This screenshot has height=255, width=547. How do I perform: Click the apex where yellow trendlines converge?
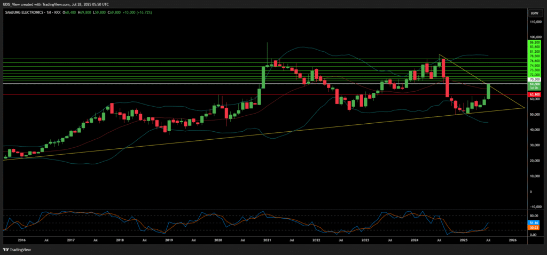tap(525, 108)
